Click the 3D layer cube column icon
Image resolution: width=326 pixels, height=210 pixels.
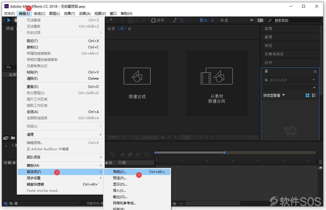(x=110, y=163)
